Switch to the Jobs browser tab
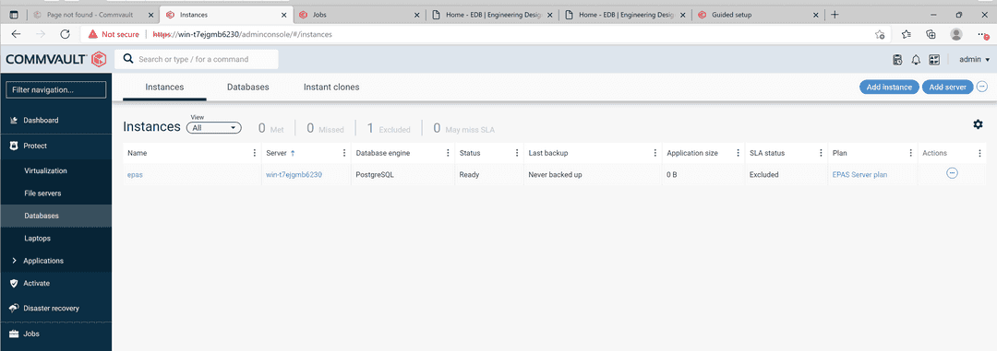Screen dimensions: 997x351 click(x=360, y=15)
